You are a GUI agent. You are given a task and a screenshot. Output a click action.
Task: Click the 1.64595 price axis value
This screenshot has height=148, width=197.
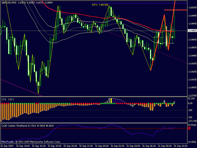click(x=192, y=48)
